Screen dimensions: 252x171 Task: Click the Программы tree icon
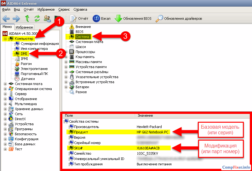pyautogui.click(x=11, y=129)
